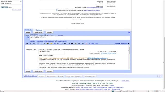Click the help icon beside Questions
The image size is (165, 92).
(x=56, y=10)
